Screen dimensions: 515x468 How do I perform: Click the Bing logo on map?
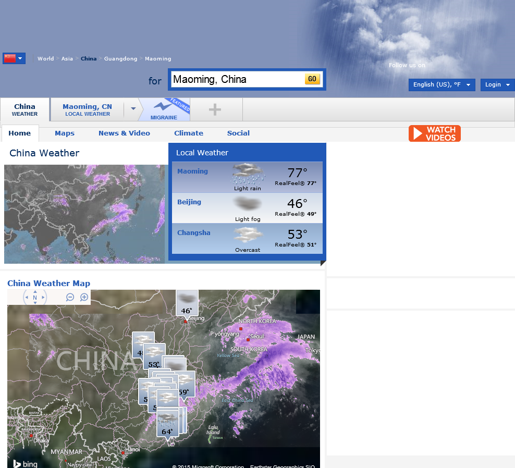click(25, 463)
